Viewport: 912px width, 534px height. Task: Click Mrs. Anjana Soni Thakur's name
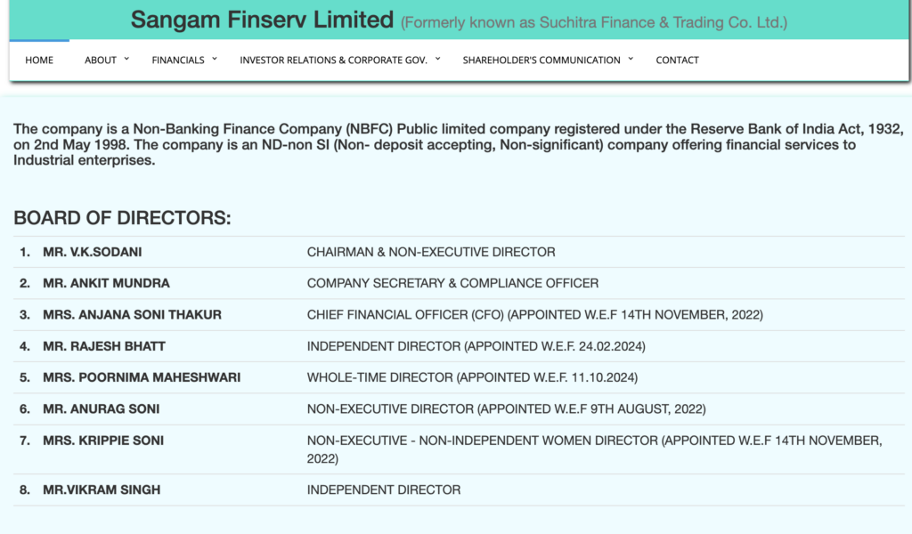[132, 314]
